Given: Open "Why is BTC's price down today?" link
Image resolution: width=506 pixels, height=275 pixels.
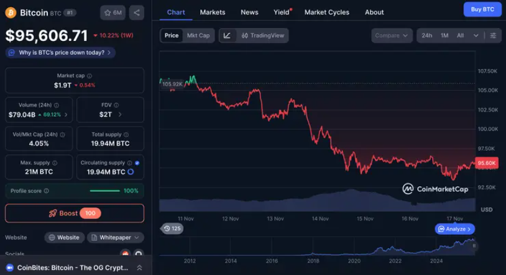Looking at the screenshot, I should click(x=61, y=53).
